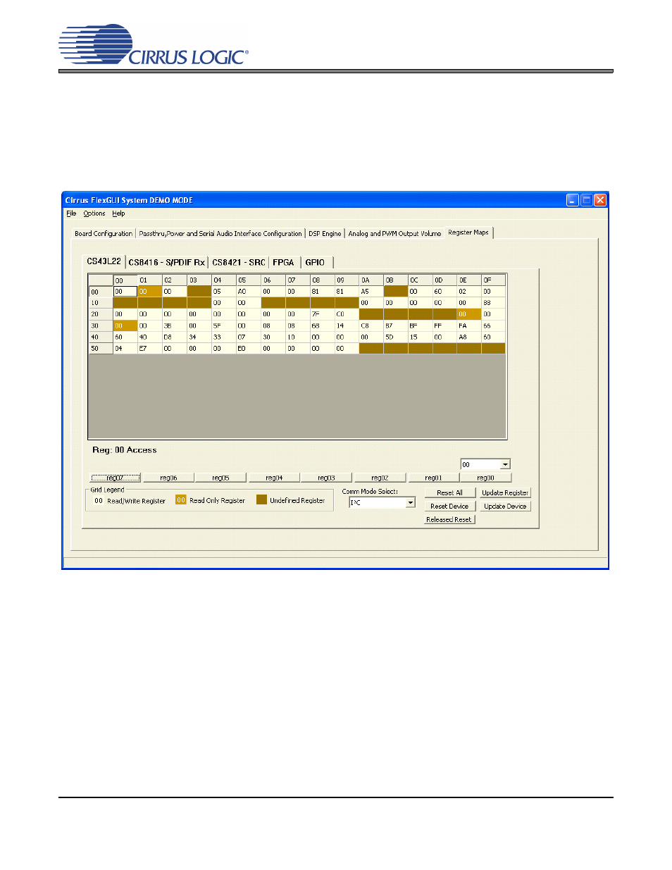
Task: Click the Undefined Register legend swatch
Action: coord(261,499)
